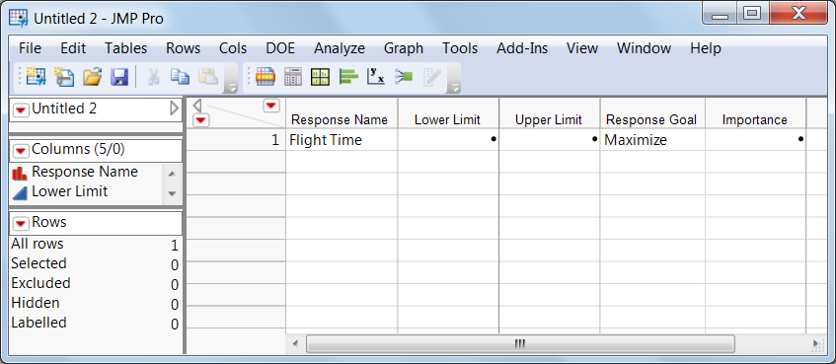
Task: Select the Upper Limit column header
Action: [549, 113]
